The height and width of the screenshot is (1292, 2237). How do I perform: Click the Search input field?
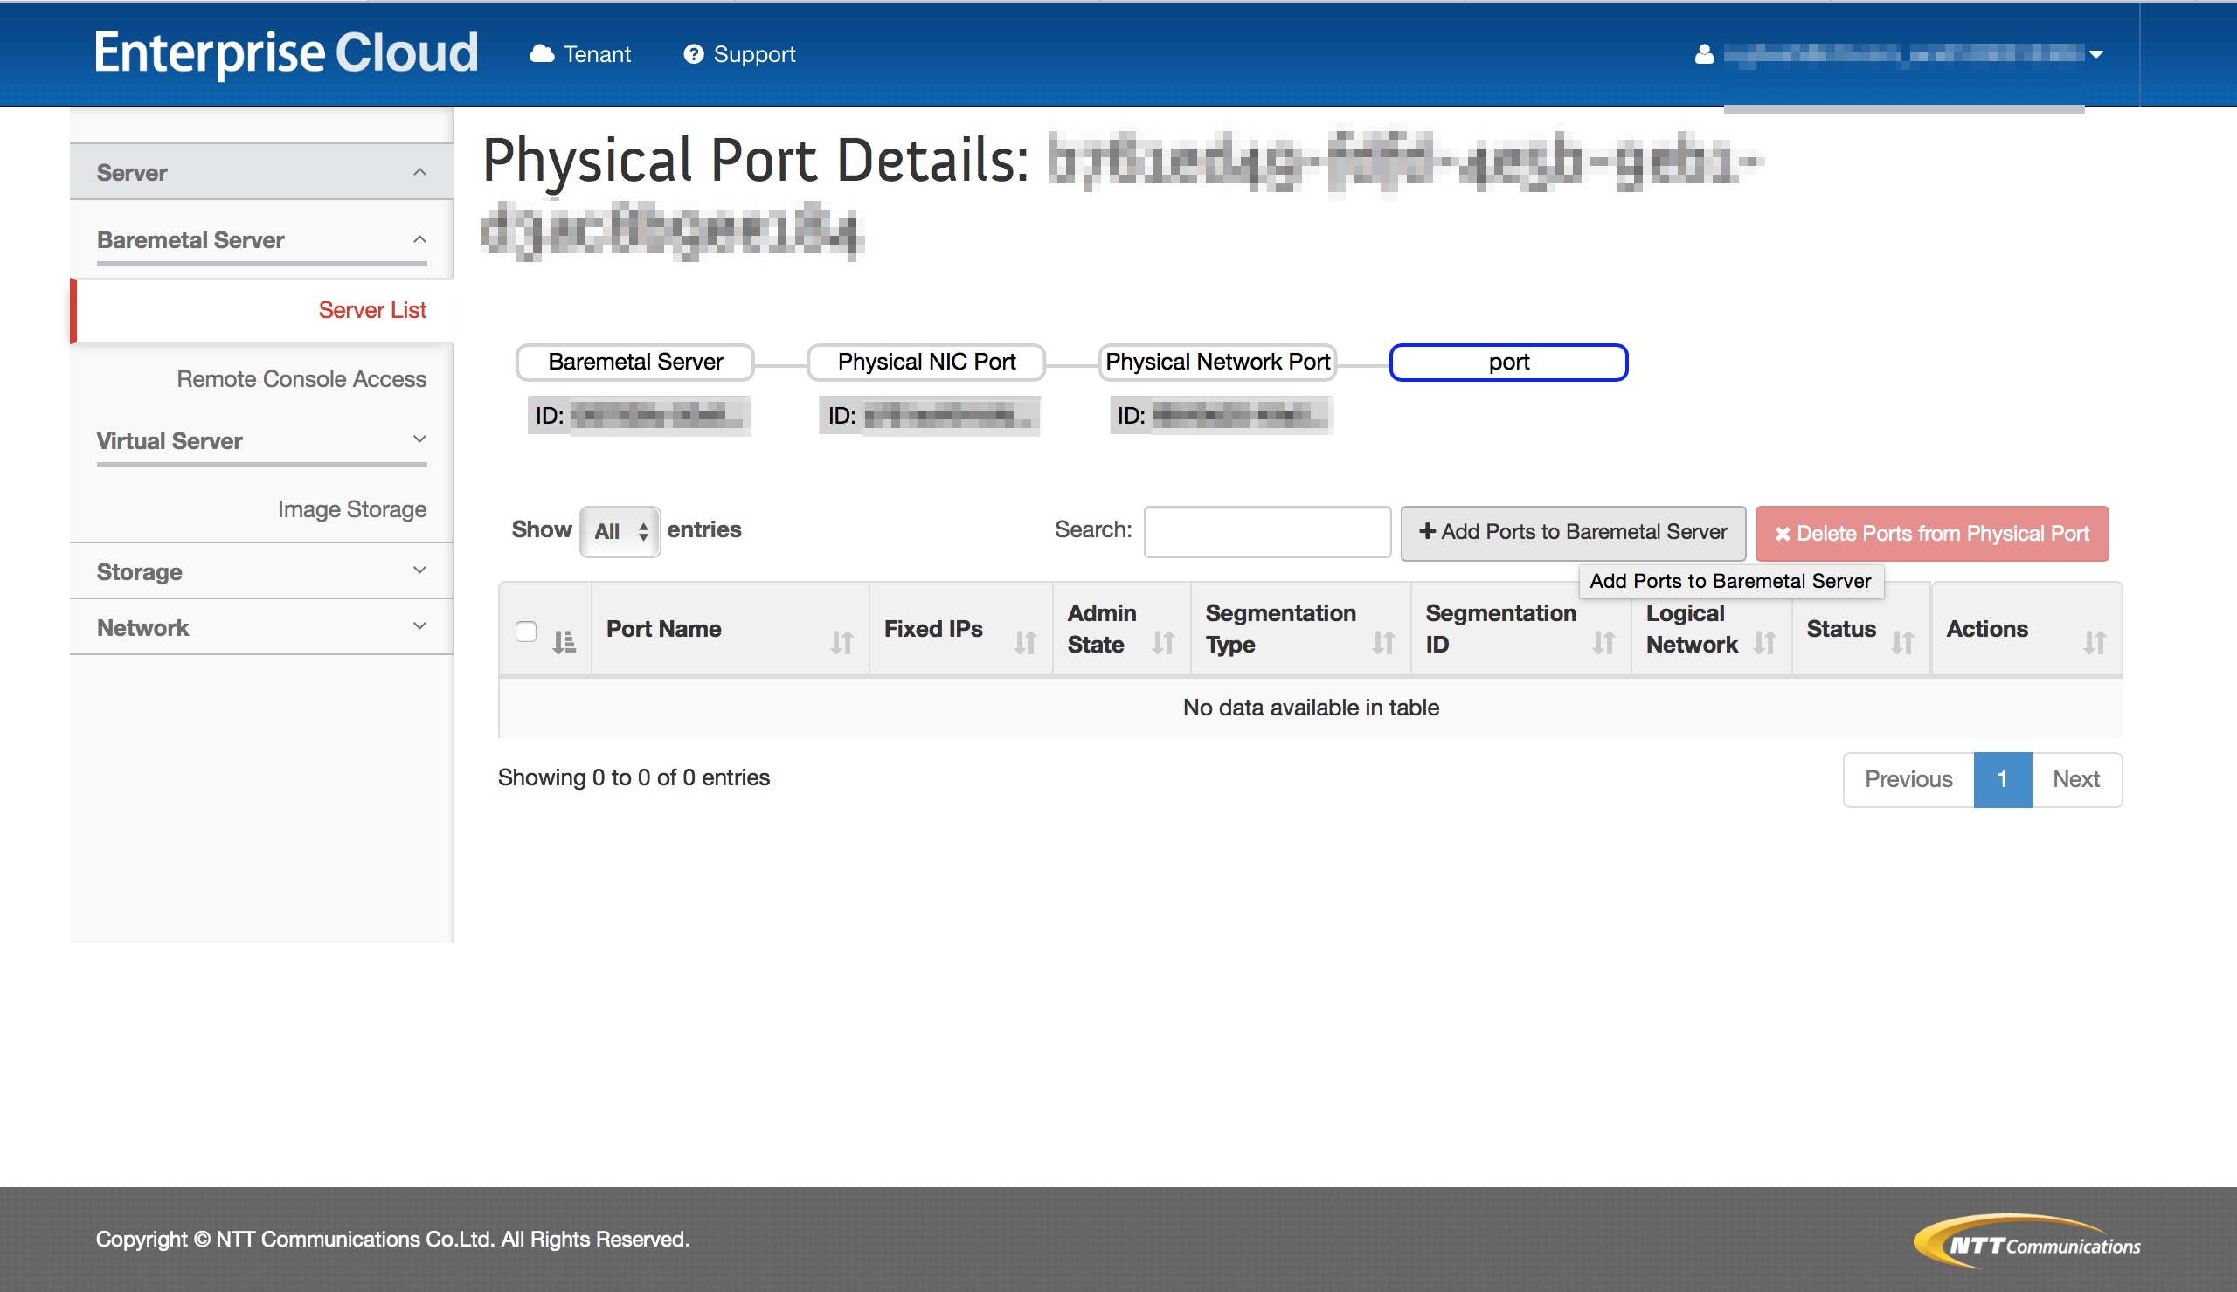click(x=1266, y=531)
